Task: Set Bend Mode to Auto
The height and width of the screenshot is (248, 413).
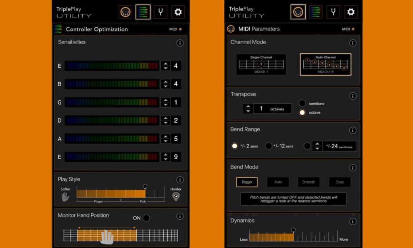Action: click(x=278, y=182)
